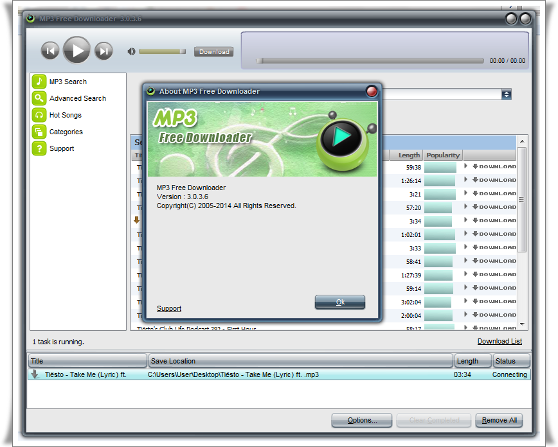Open the Options... button

[x=362, y=420]
